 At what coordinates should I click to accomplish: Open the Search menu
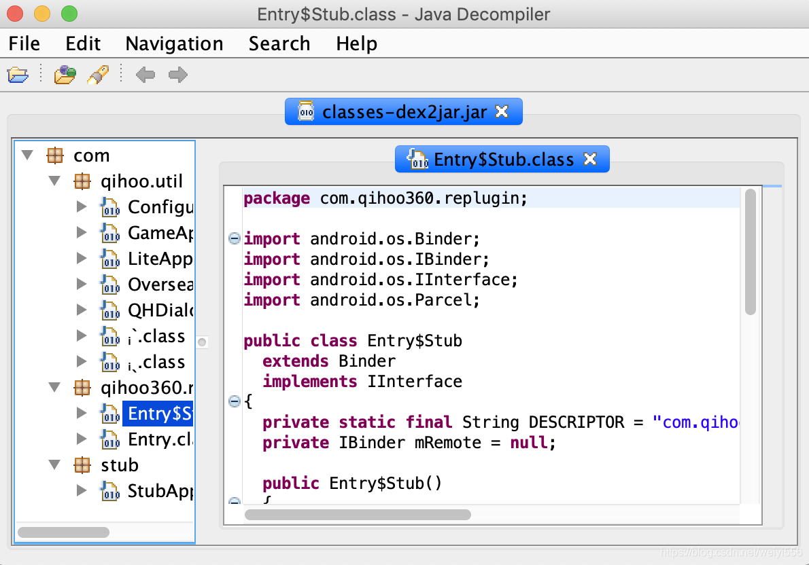click(x=279, y=44)
